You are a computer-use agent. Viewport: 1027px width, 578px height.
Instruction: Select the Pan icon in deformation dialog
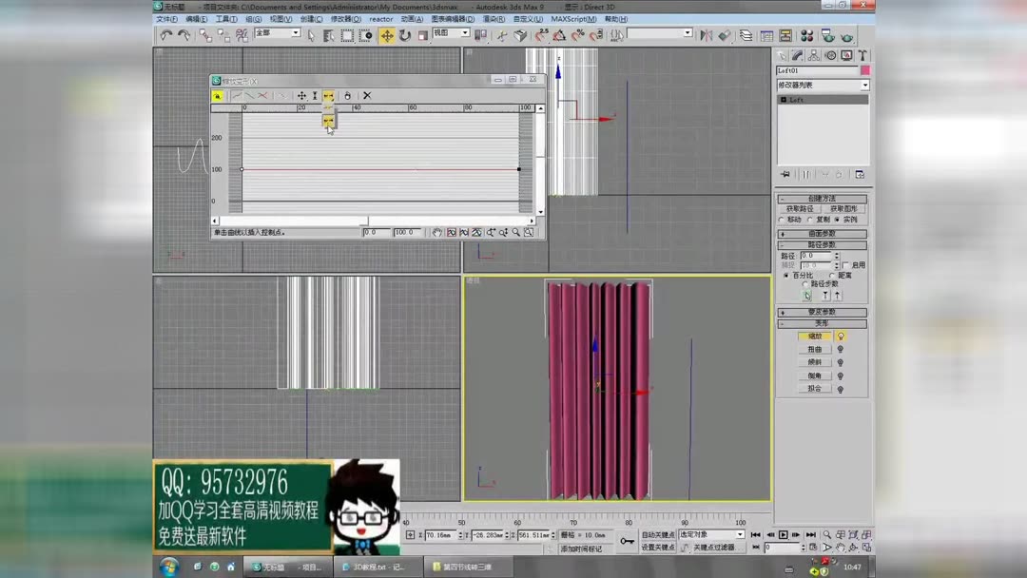click(436, 231)
